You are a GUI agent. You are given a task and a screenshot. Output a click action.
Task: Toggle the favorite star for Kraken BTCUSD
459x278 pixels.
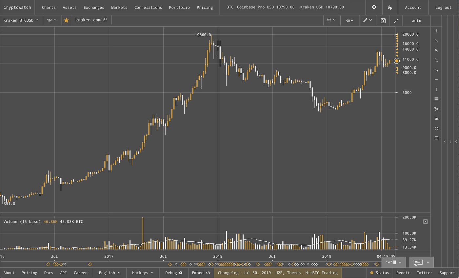tap(66, 20)
